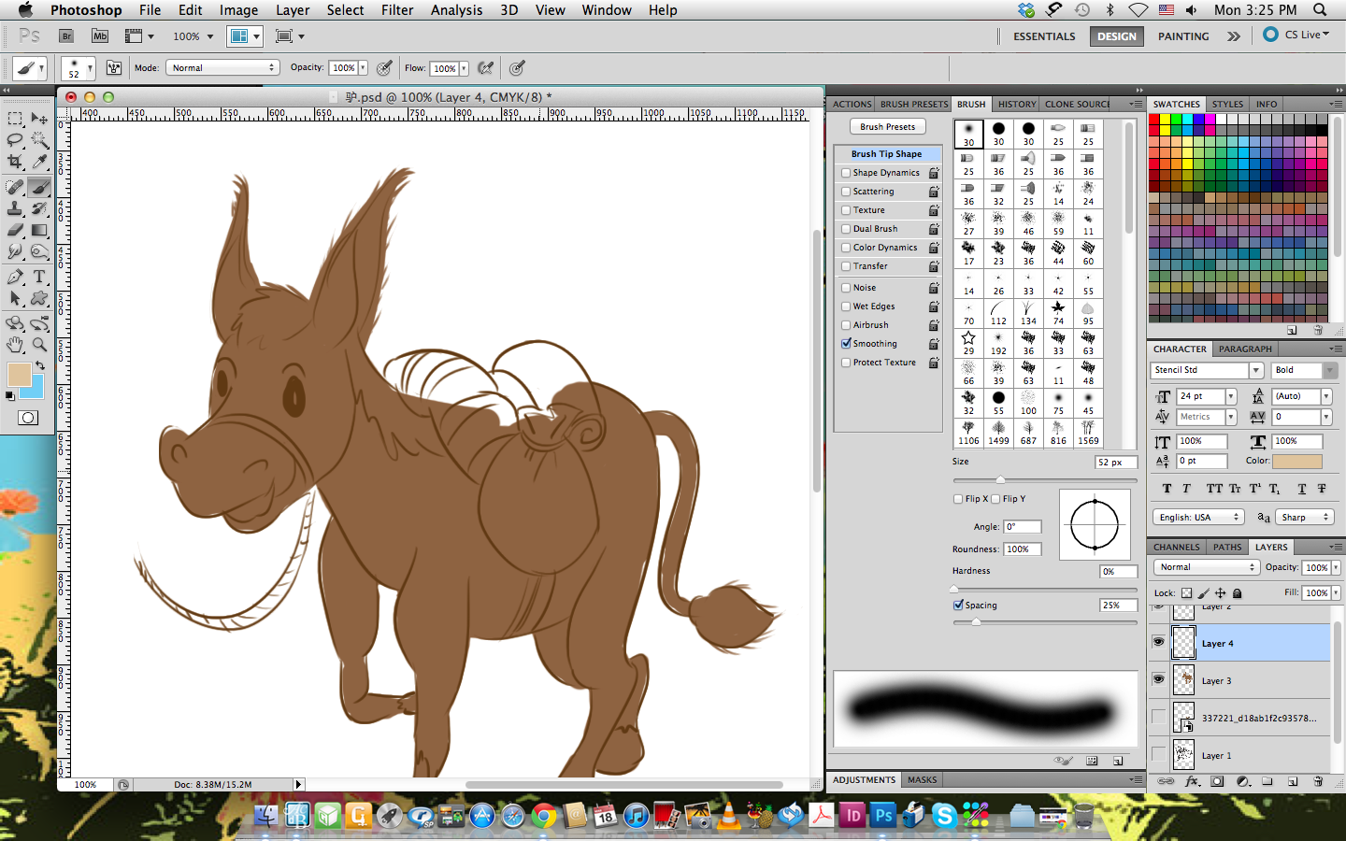1346x841 pixels.
Task: Open the Stencil Std font family dropdown
Action: [x=1256, y=371]
